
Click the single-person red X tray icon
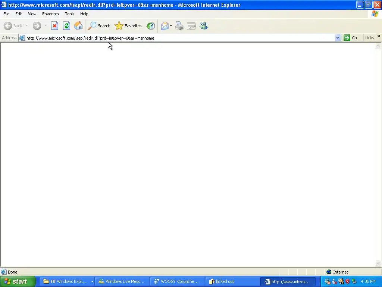pos(334,282)
